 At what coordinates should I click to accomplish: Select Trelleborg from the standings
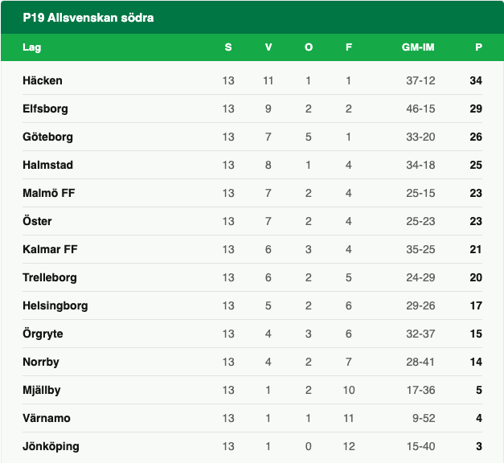pyautogui.click(x=49, y=277)
